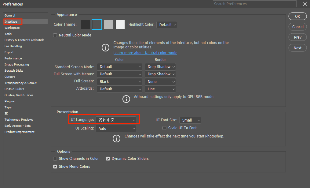Disable Show Menu Colors checkbox
The height and width of the screenshot is (188, 310).
click(x=55, y=167)
